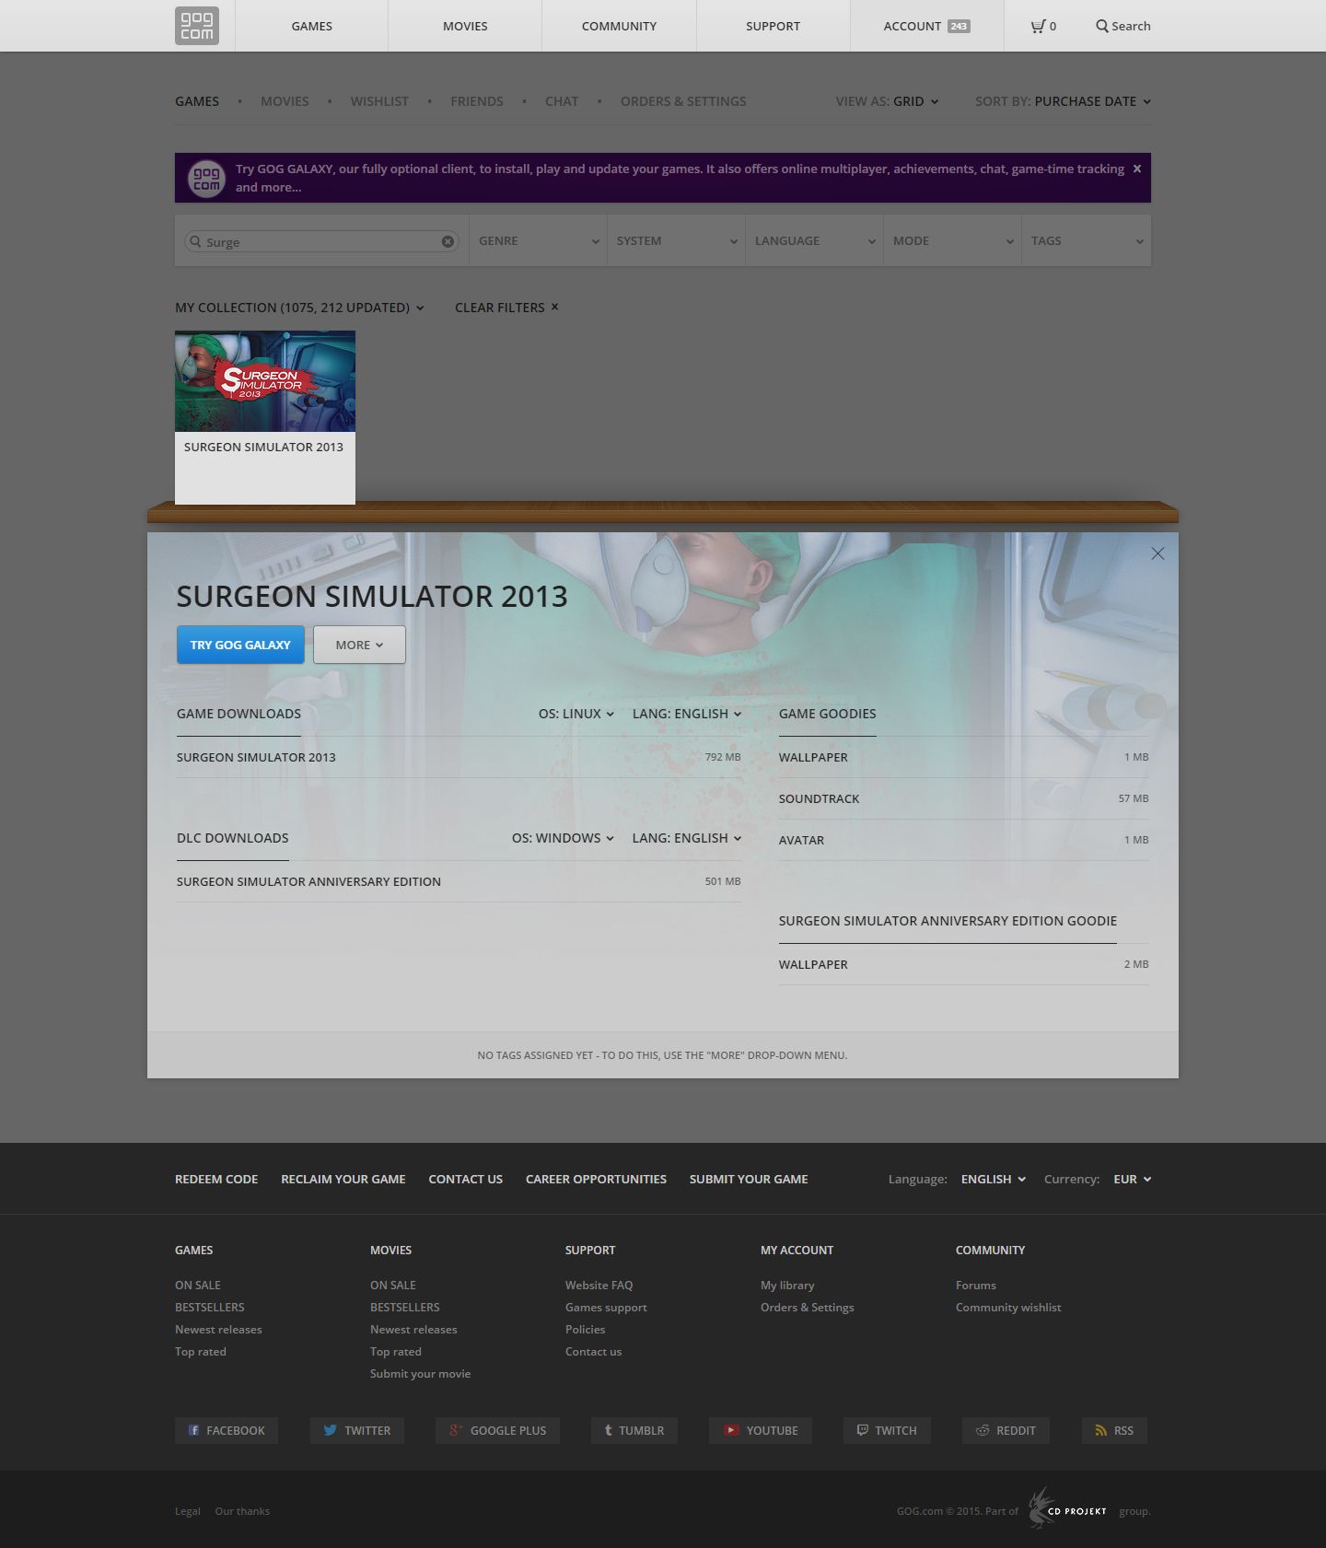The width and height of the screenshot is (1326, 1548).
Task: Expand the Genre filter dropdown
Action: [x=539, y=241]
